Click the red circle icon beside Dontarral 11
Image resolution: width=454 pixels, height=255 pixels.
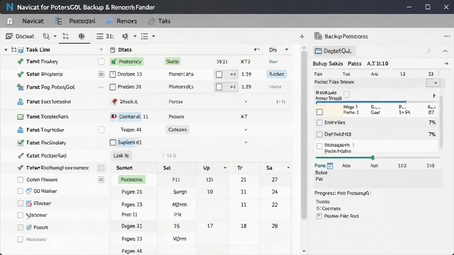(x=114, y=116)
